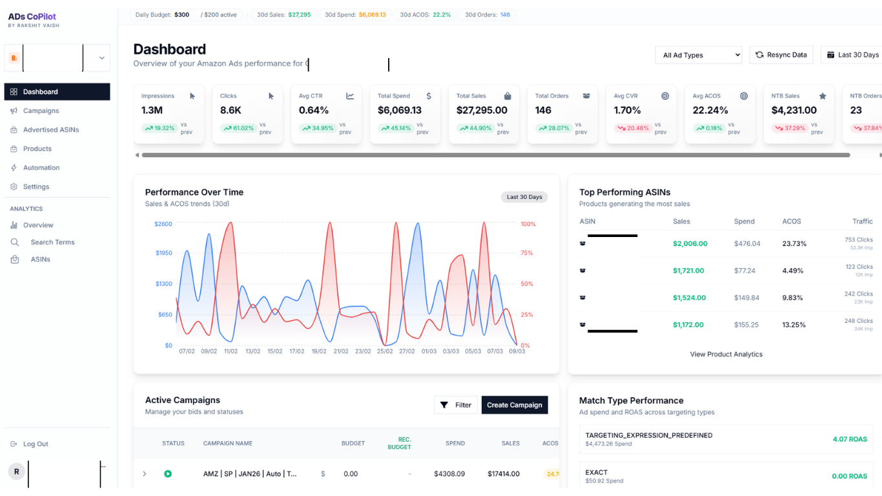Screen dimensions: 882x496
Task: Open Settings in sidebar
Action: click(36, 187)
